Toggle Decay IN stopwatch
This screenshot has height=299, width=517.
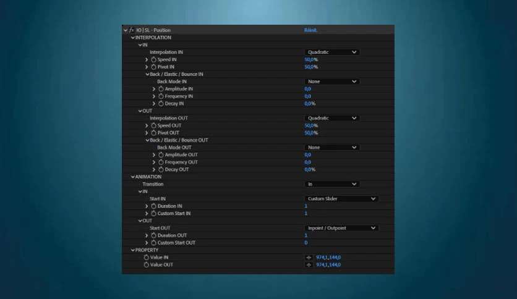pyautogui.click(x=161, y=103)
